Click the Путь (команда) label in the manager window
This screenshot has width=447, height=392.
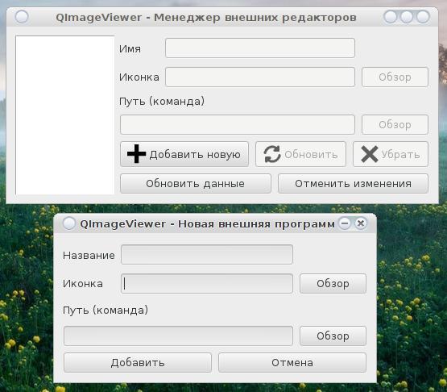tap(162, 102)
